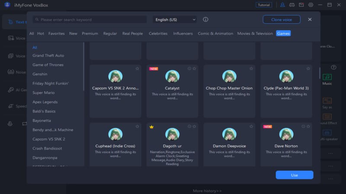Click the search magnifier icon

coord(37,19)
